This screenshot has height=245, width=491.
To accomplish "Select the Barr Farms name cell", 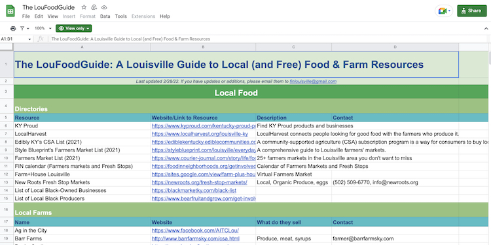I will 82,238.
